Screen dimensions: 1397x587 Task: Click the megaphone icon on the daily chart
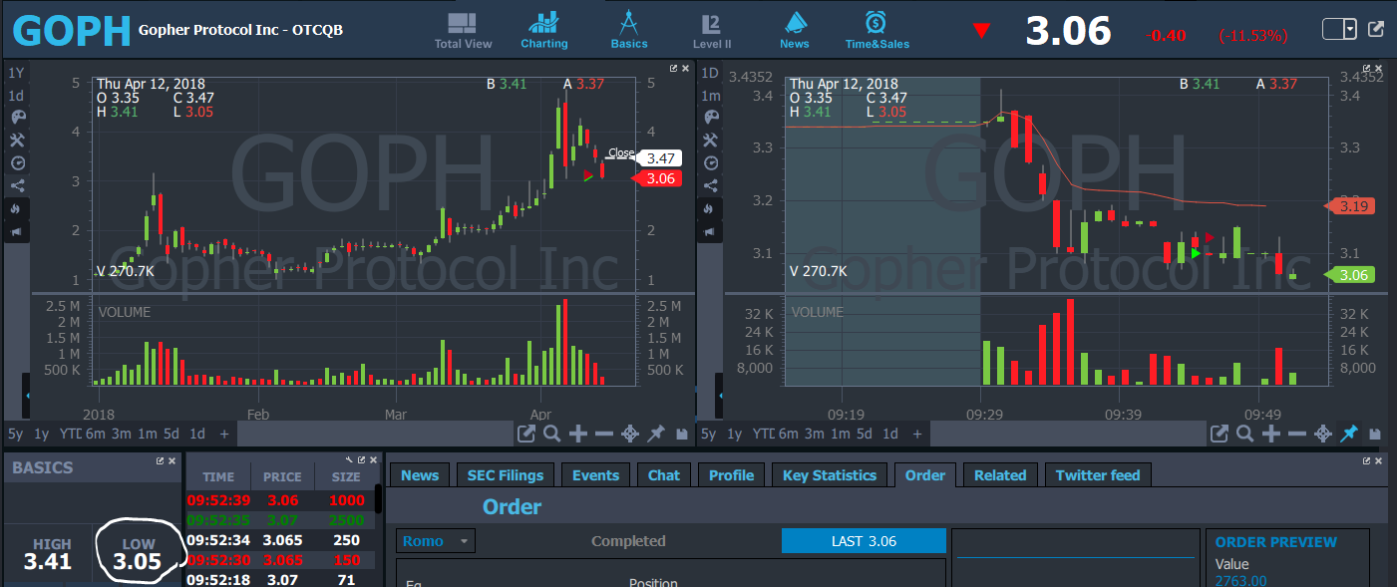click(16, 231)
